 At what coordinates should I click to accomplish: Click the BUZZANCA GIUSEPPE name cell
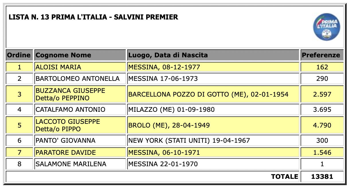point(80,94)
